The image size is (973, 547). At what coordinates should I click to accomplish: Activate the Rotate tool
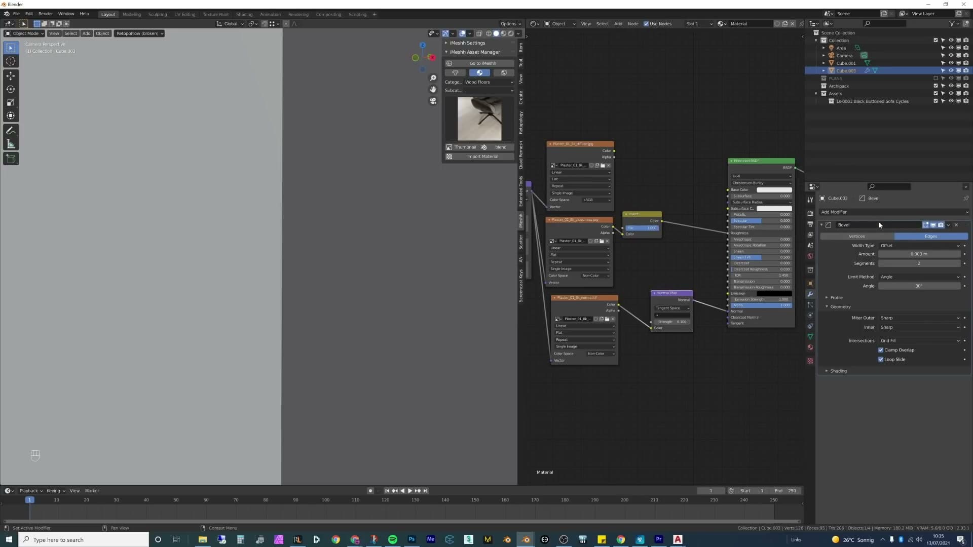(x=11, y=89)
